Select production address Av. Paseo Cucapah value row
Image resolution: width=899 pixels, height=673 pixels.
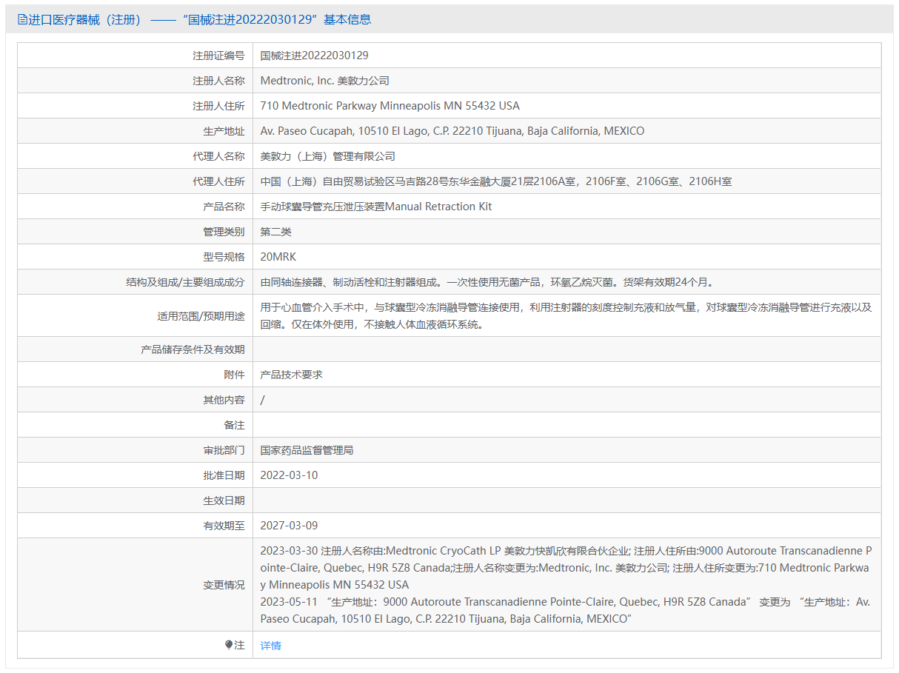tap(567, 131)
